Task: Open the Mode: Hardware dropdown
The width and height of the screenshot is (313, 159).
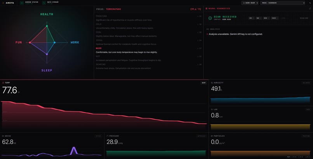Action: click(x=283, y=3)
